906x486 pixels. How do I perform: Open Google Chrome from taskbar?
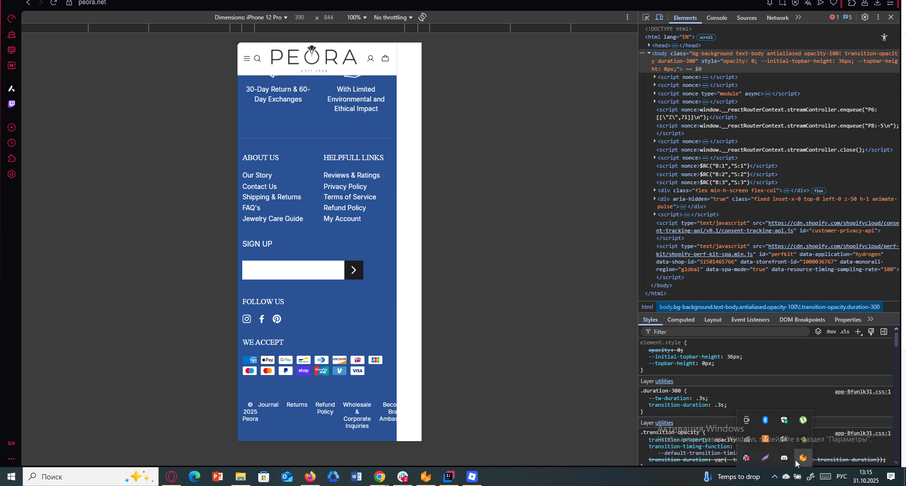380,477
